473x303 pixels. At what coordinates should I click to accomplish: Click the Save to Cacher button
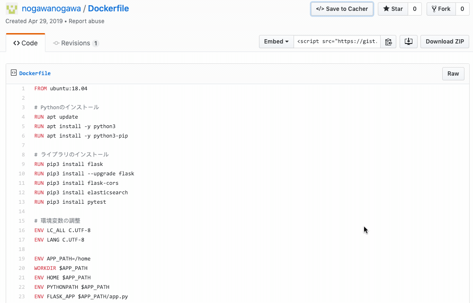[342, 9]
